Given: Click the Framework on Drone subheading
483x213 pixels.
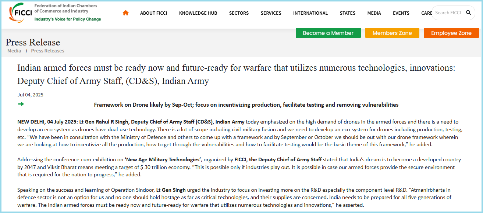Looking at the screenshot, I should (246, 104).
